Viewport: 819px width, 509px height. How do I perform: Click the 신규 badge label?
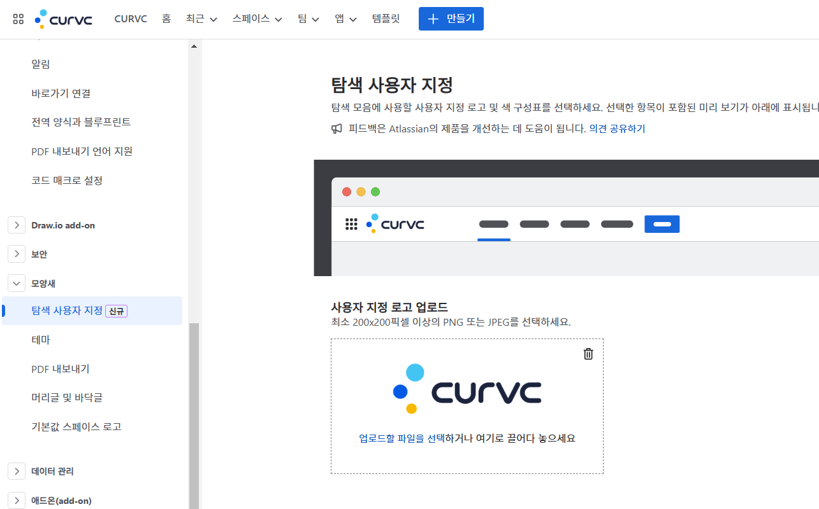click(x=117, y=311)
